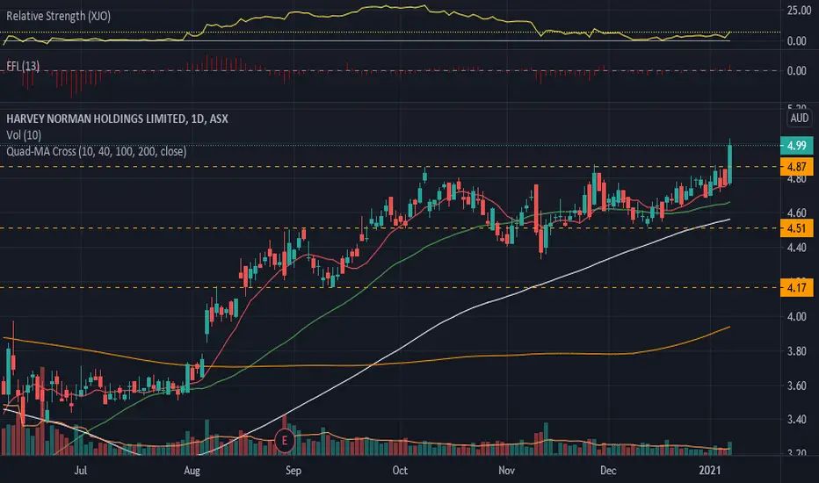The image size is (819, 483).
Task: Click the 25.00 value on Relative Strength scale
Action: click(x=799, y=11)
